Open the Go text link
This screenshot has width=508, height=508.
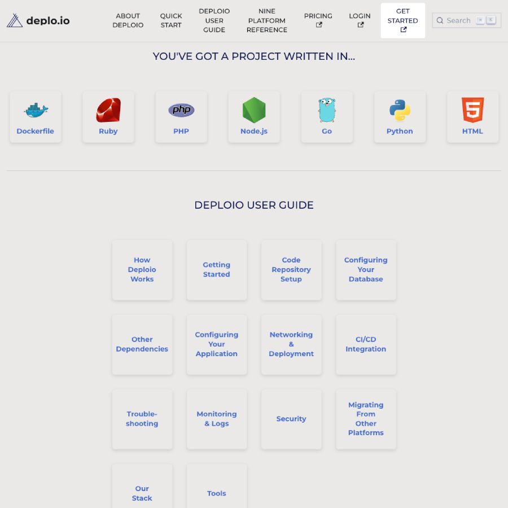(x=327, y=131)
